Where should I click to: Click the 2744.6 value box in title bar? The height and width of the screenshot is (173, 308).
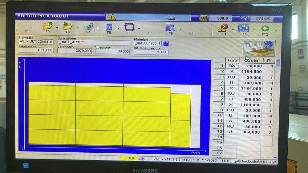[261, 19]
